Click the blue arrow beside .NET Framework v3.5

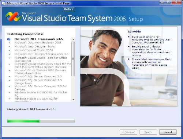(9, 39)
